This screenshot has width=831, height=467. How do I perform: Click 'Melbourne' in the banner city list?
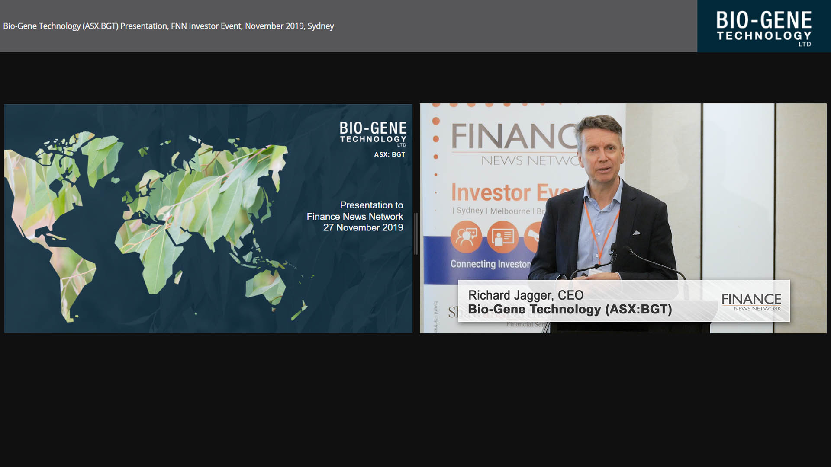click(510, 211)
